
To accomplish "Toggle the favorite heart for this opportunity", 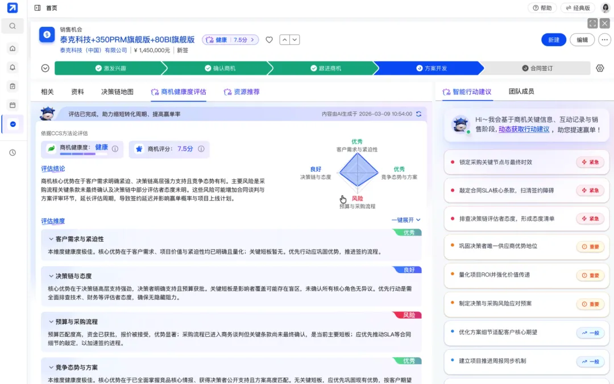I will [x=269, y=40].
